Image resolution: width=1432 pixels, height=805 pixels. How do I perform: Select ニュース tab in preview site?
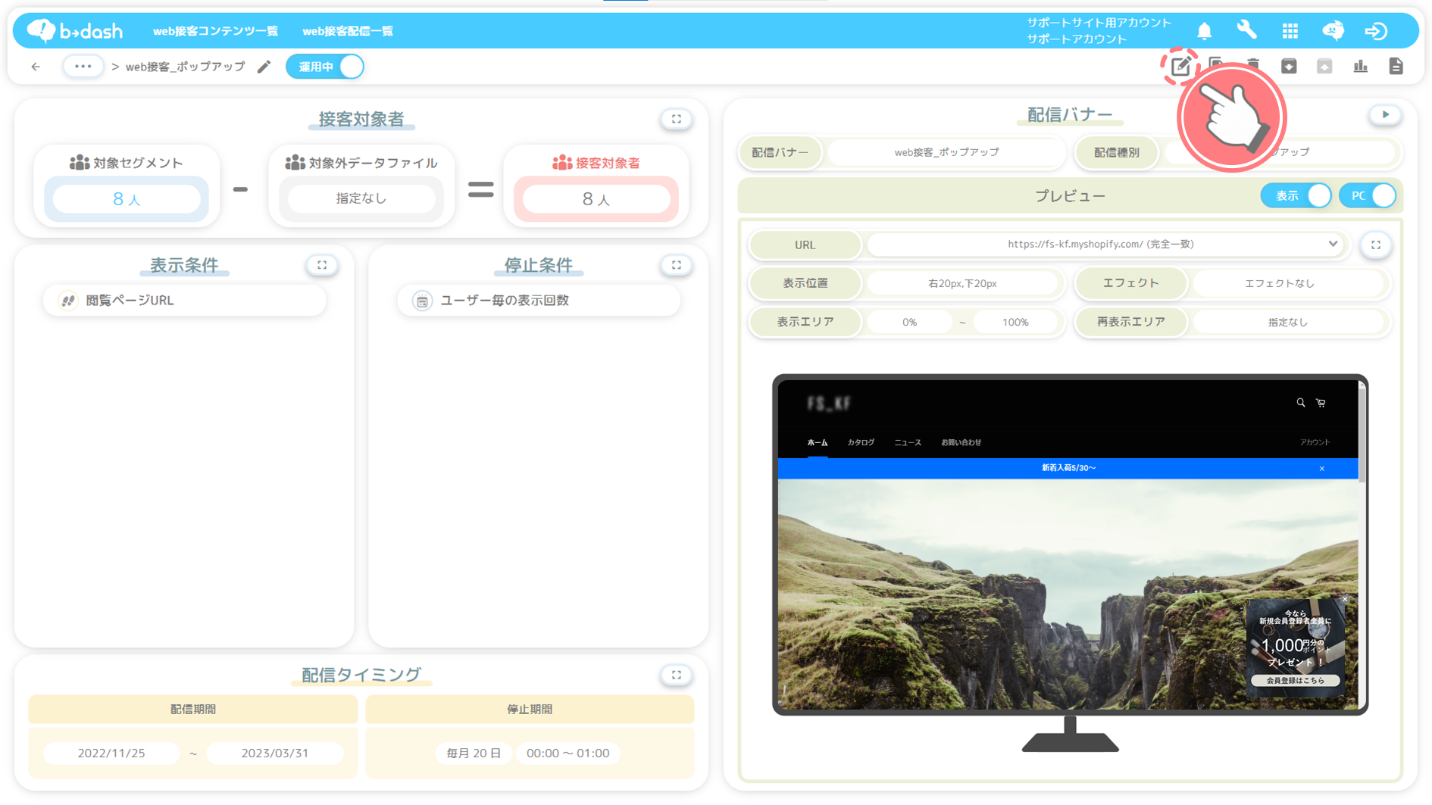pos(908,442)
